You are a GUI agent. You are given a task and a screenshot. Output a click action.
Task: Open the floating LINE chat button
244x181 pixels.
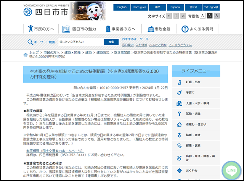click(x=231, y=170)
